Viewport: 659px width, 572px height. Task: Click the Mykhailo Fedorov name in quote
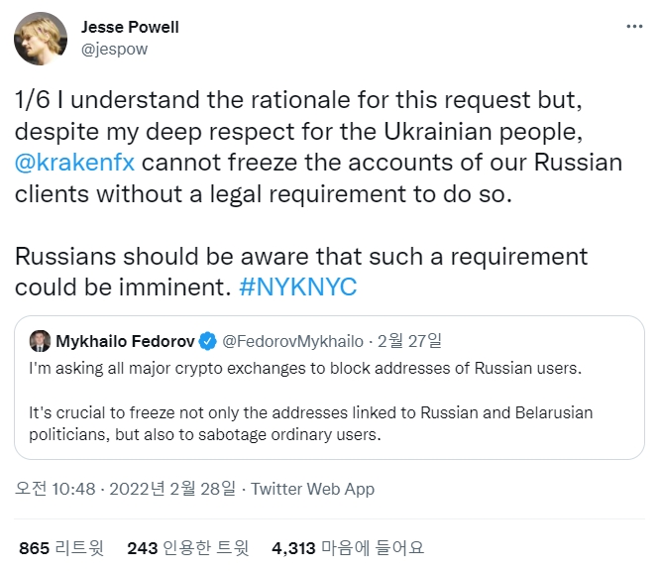coord(124,342)
